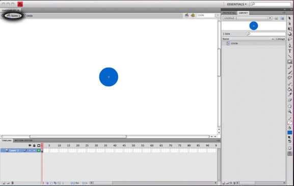This screenshot has height=186, width=294.
Task: Click Black and White default colors icon
Action: pos(290,138)
